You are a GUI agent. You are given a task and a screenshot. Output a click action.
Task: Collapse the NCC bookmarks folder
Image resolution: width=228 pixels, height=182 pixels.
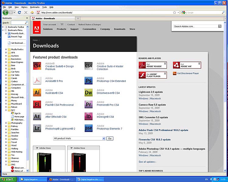click(x=6, y=110)
